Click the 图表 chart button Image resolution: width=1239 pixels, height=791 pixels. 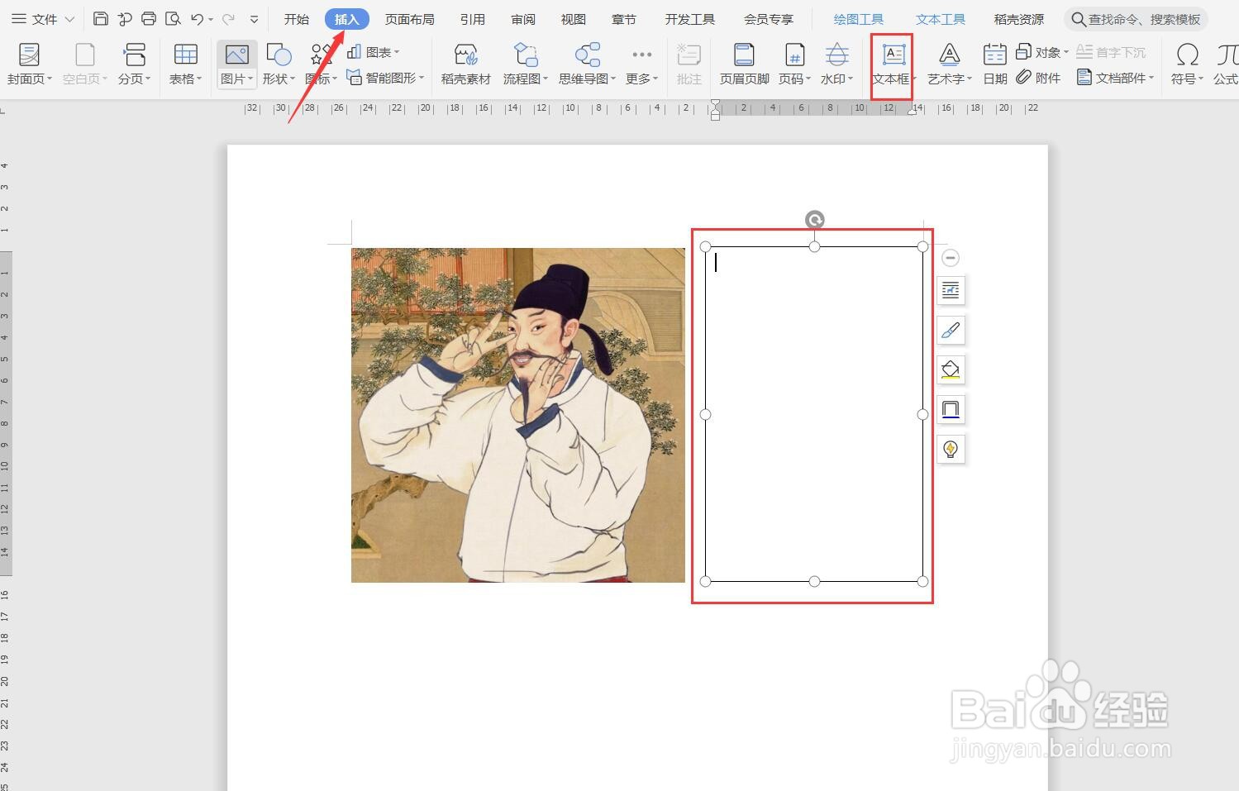click(x=373, y=52)
